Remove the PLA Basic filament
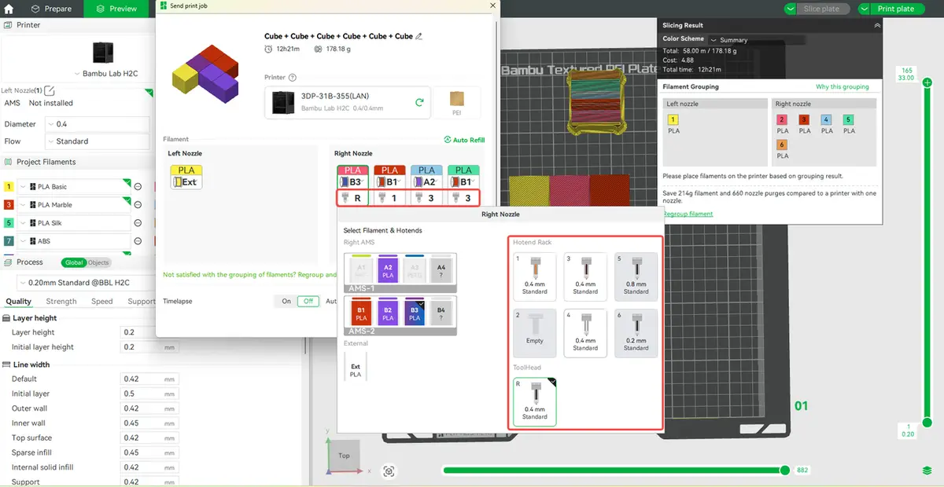This screenshot has height=487, width=944. (138, 187)
